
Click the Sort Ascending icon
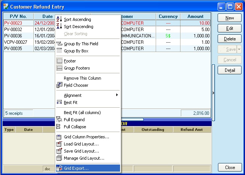(x=59, y=19)
